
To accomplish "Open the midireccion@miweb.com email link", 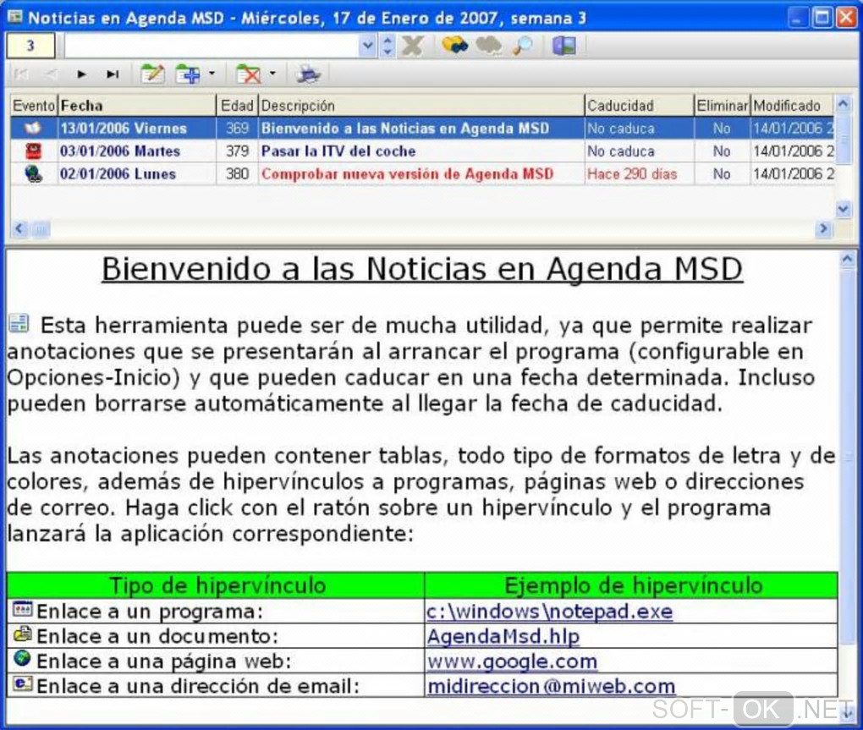I will (x=551, y=686).
